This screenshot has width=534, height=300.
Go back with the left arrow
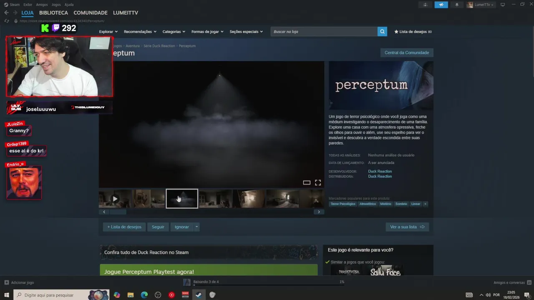(6, 13)
